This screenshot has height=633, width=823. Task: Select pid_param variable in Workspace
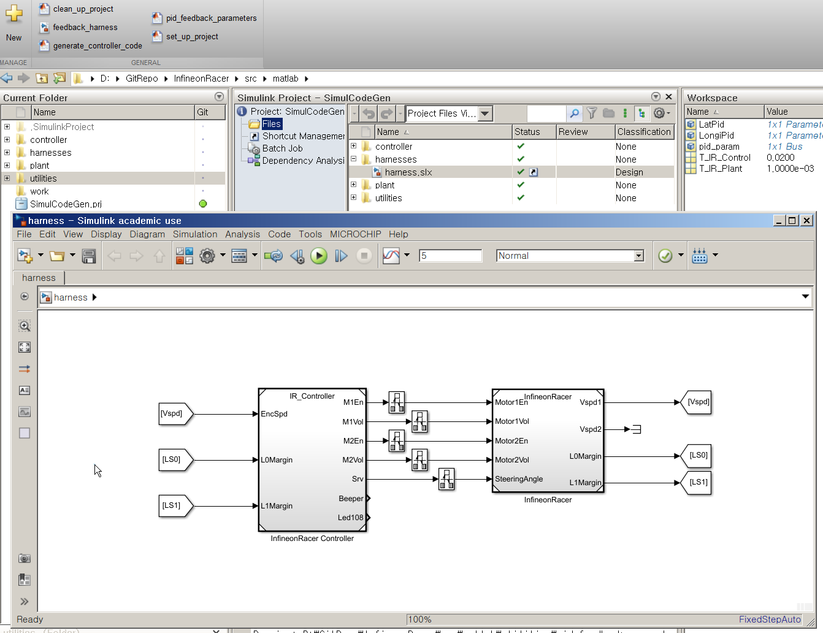point(719,147)
